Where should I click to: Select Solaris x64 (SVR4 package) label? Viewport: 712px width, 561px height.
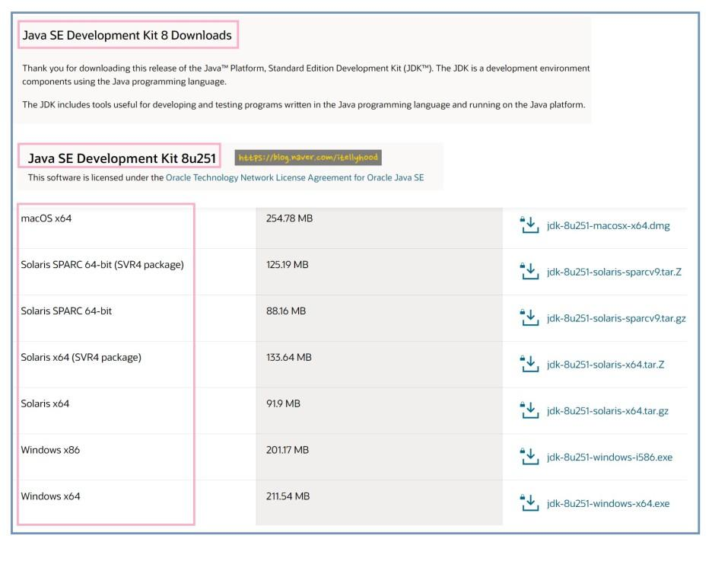click(81, 358)
